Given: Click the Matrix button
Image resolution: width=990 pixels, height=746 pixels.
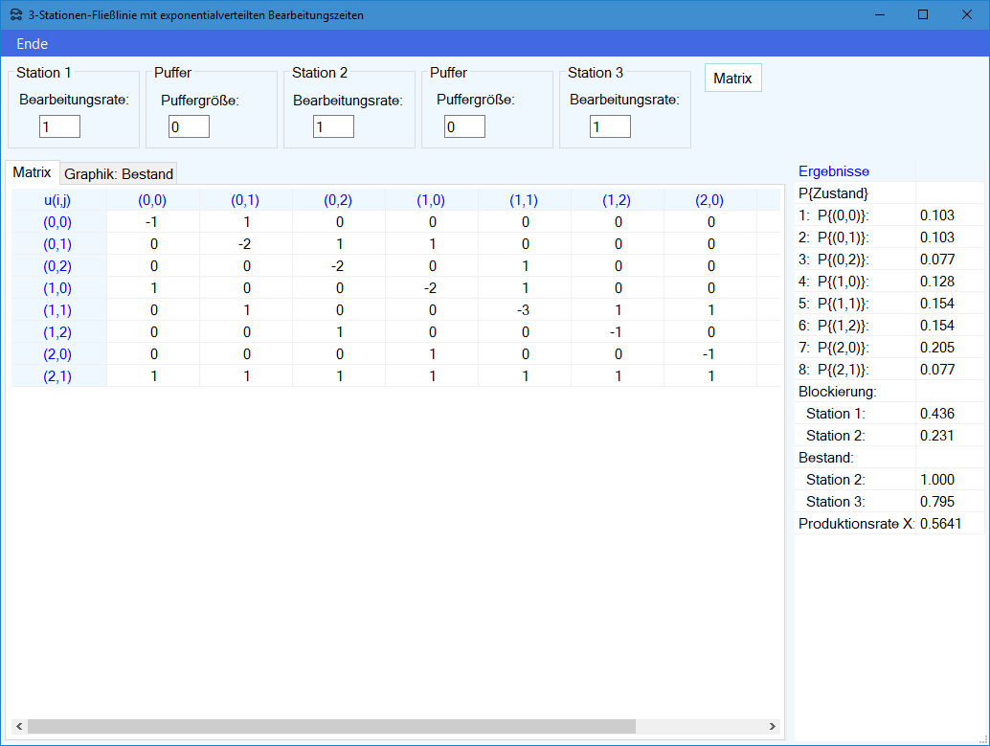Looking at the screenshot, I should pyautogui.click(x=732, y=79).
